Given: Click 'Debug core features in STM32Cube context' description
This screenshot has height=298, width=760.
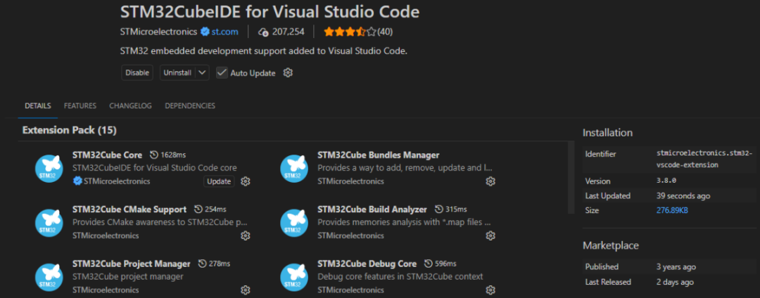Looking at the screenshot, I should click(400, 277).
